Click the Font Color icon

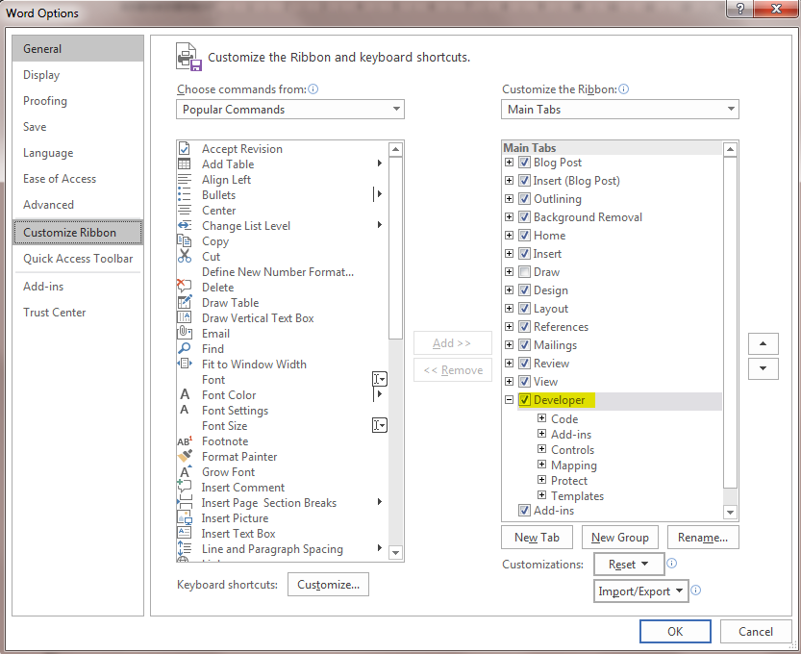185,394
